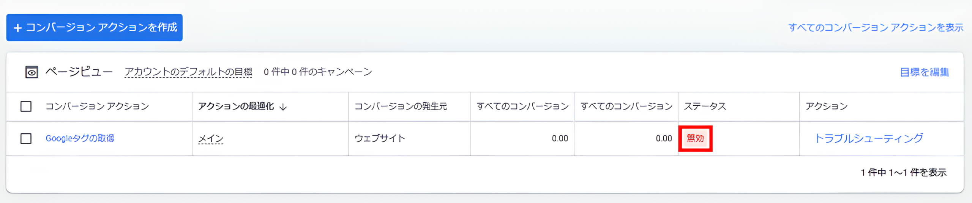This screenshot has width=972, height=203.
Task: Click the ウェブサイト source cell
Action: pos(380,139)
